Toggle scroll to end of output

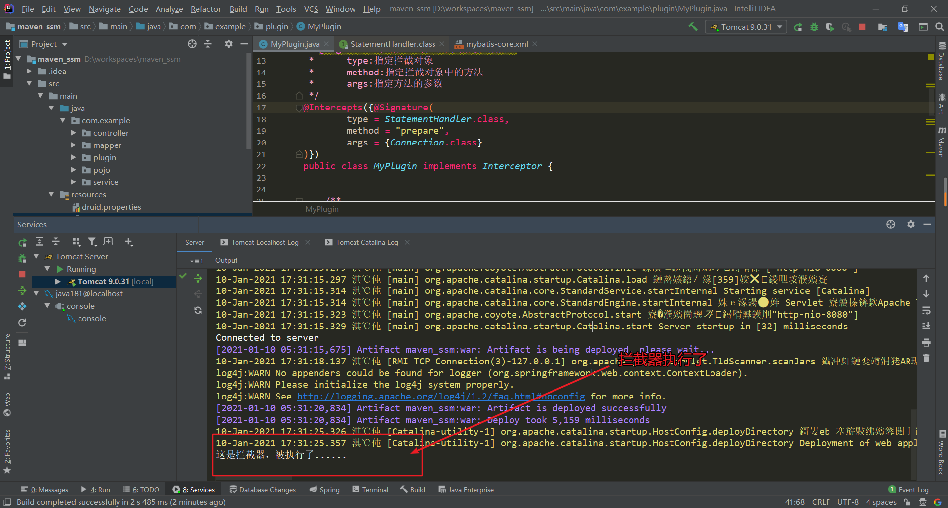[x=926, y=326]
